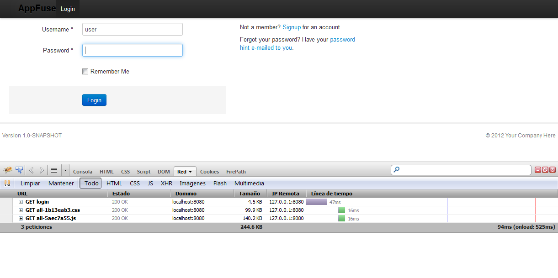Toggle the Imágenes network filter

click(192, 183)
